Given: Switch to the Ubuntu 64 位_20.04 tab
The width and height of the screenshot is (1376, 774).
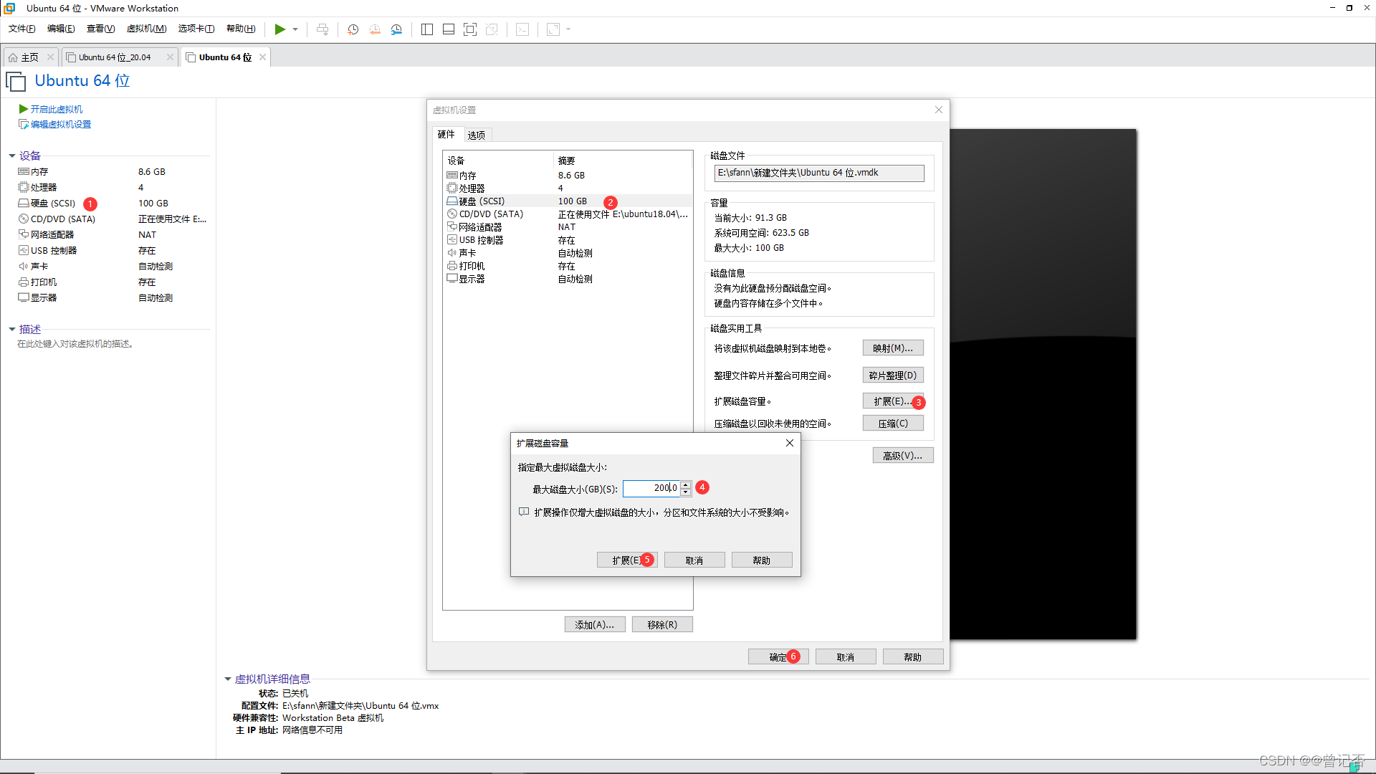Looking at the screenshot, I should tap(115, 57).
